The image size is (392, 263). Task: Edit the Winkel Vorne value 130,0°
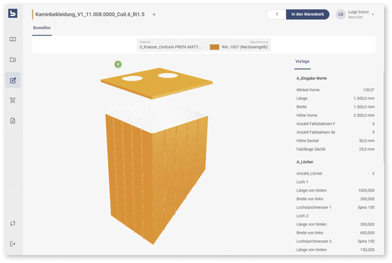[x=369, y=90]
